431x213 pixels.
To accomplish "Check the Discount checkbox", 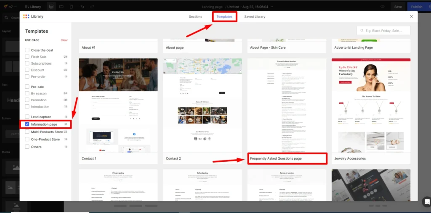I will click(x=27, y=70).
